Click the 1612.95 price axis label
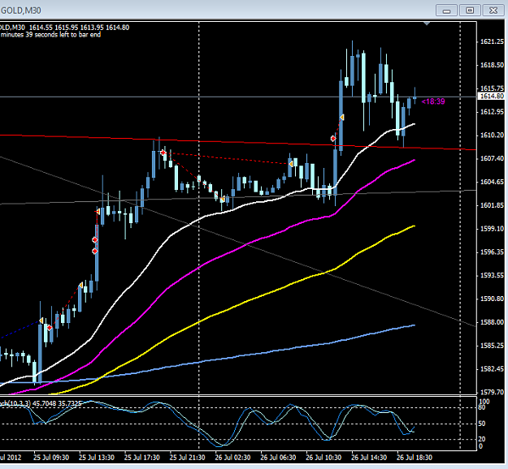The image size is (508, 469). click(x=492, y=112)
